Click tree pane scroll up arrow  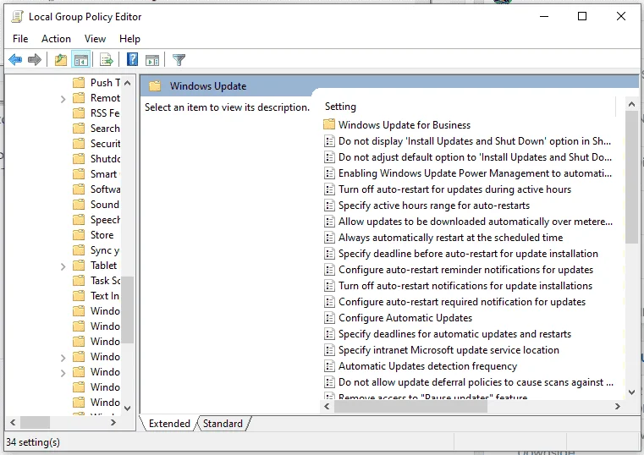127,83
